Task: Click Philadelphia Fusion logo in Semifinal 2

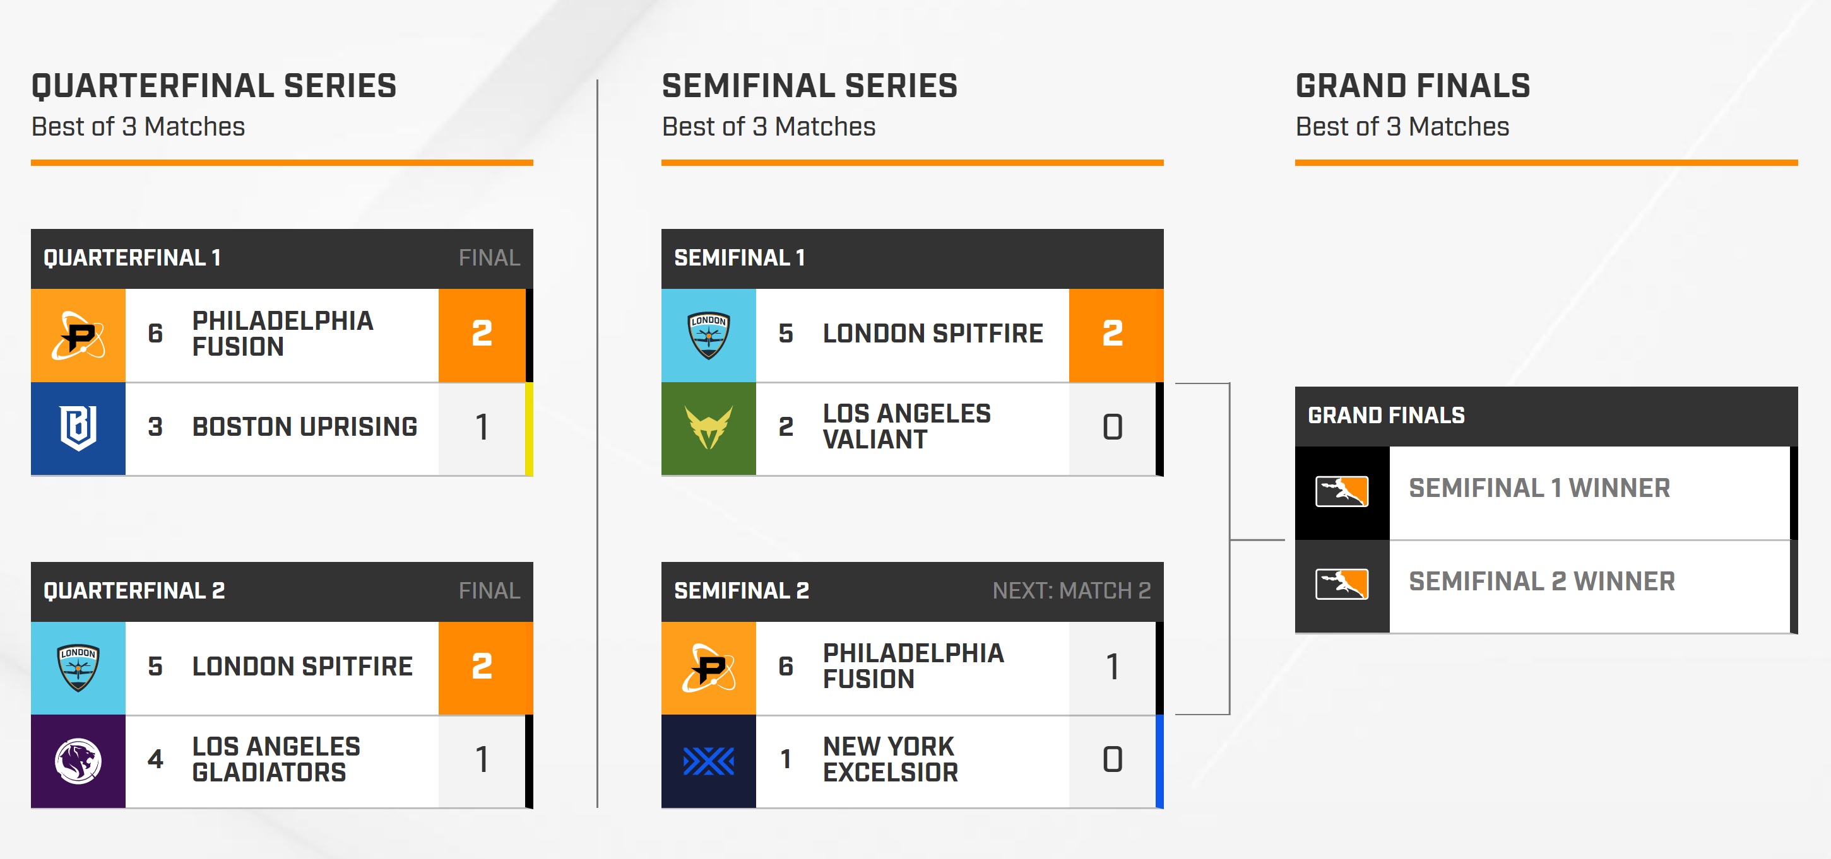Action: pyautogui.click(x=709, y=668)
